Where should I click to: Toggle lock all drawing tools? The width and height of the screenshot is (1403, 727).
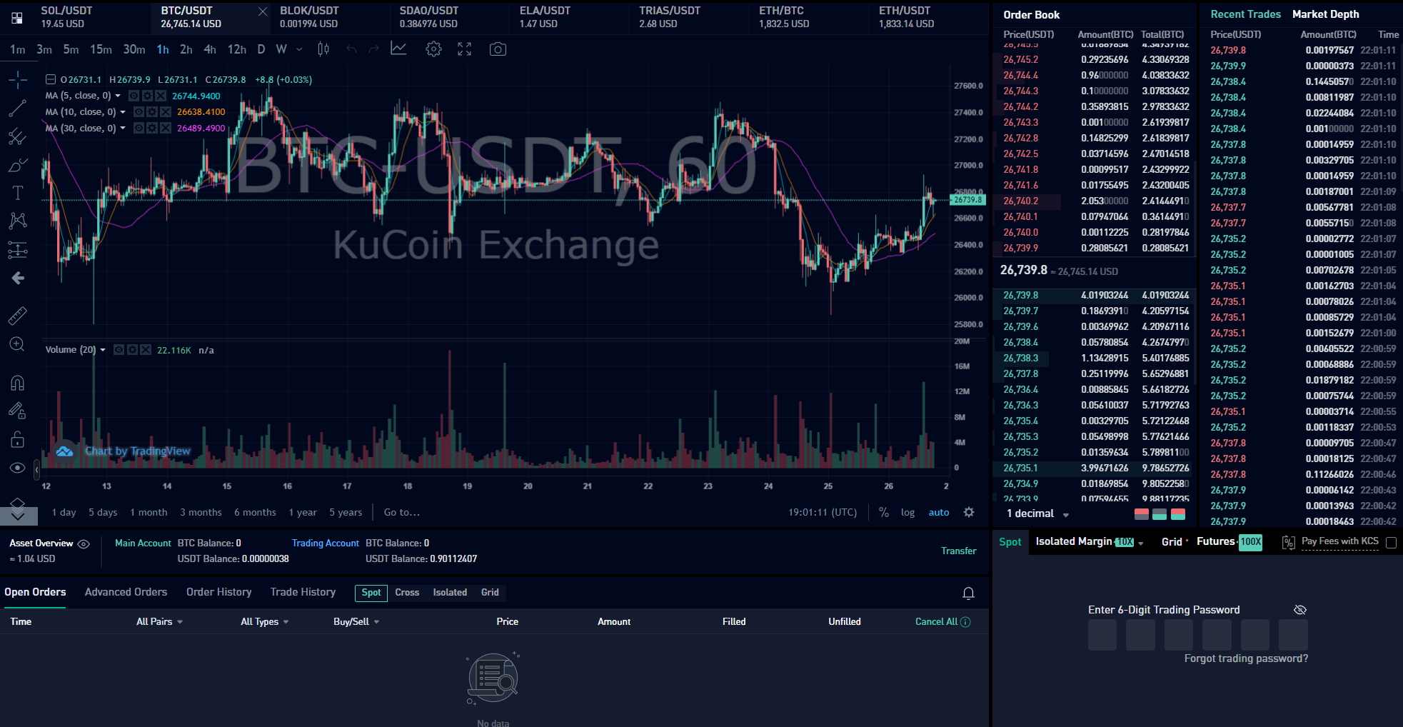click(18, 439)
